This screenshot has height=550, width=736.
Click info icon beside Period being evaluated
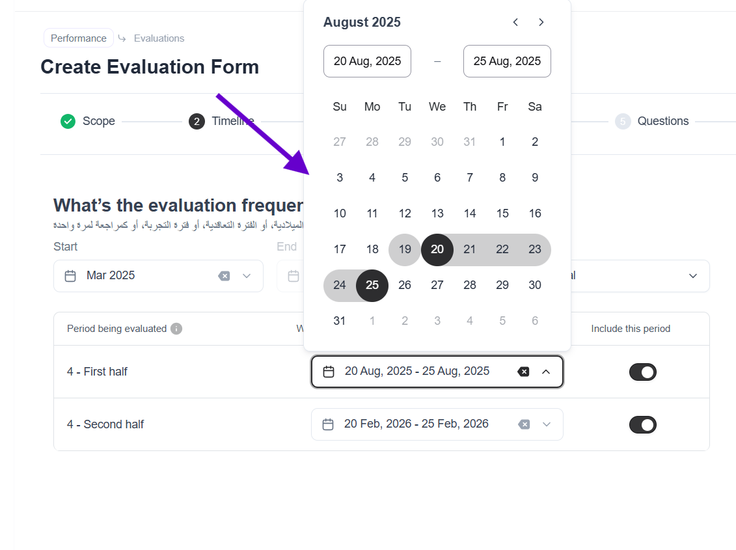176,329
